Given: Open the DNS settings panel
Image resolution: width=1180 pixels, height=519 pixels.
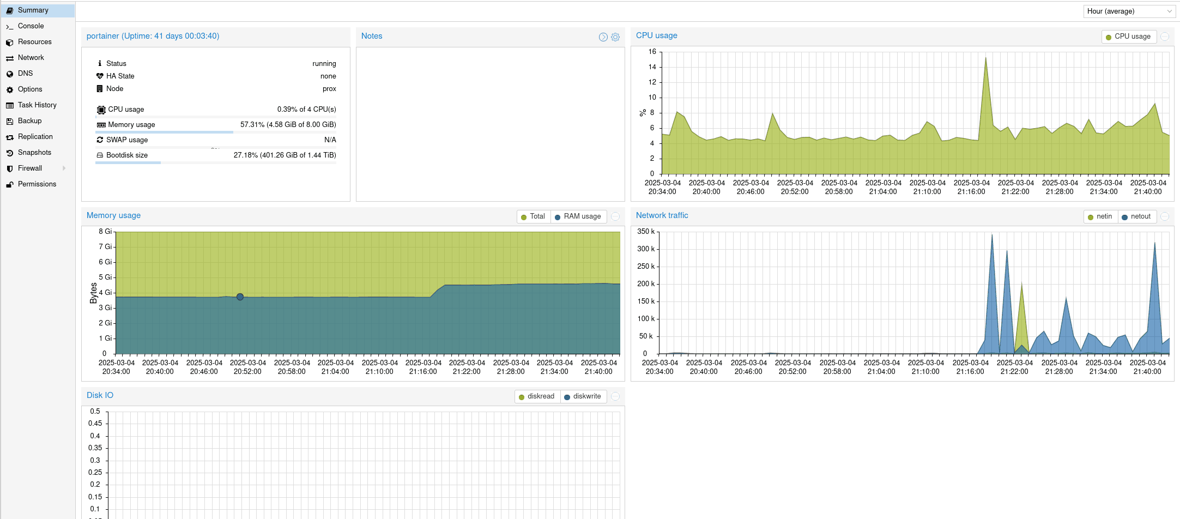Looking at the screenshot, I should pyautogui.click(x=25, y=73).
